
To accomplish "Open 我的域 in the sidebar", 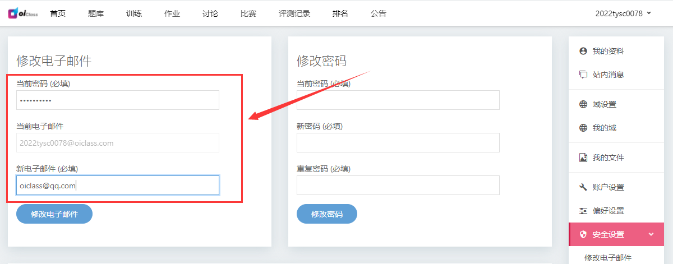I will [605, 128].
